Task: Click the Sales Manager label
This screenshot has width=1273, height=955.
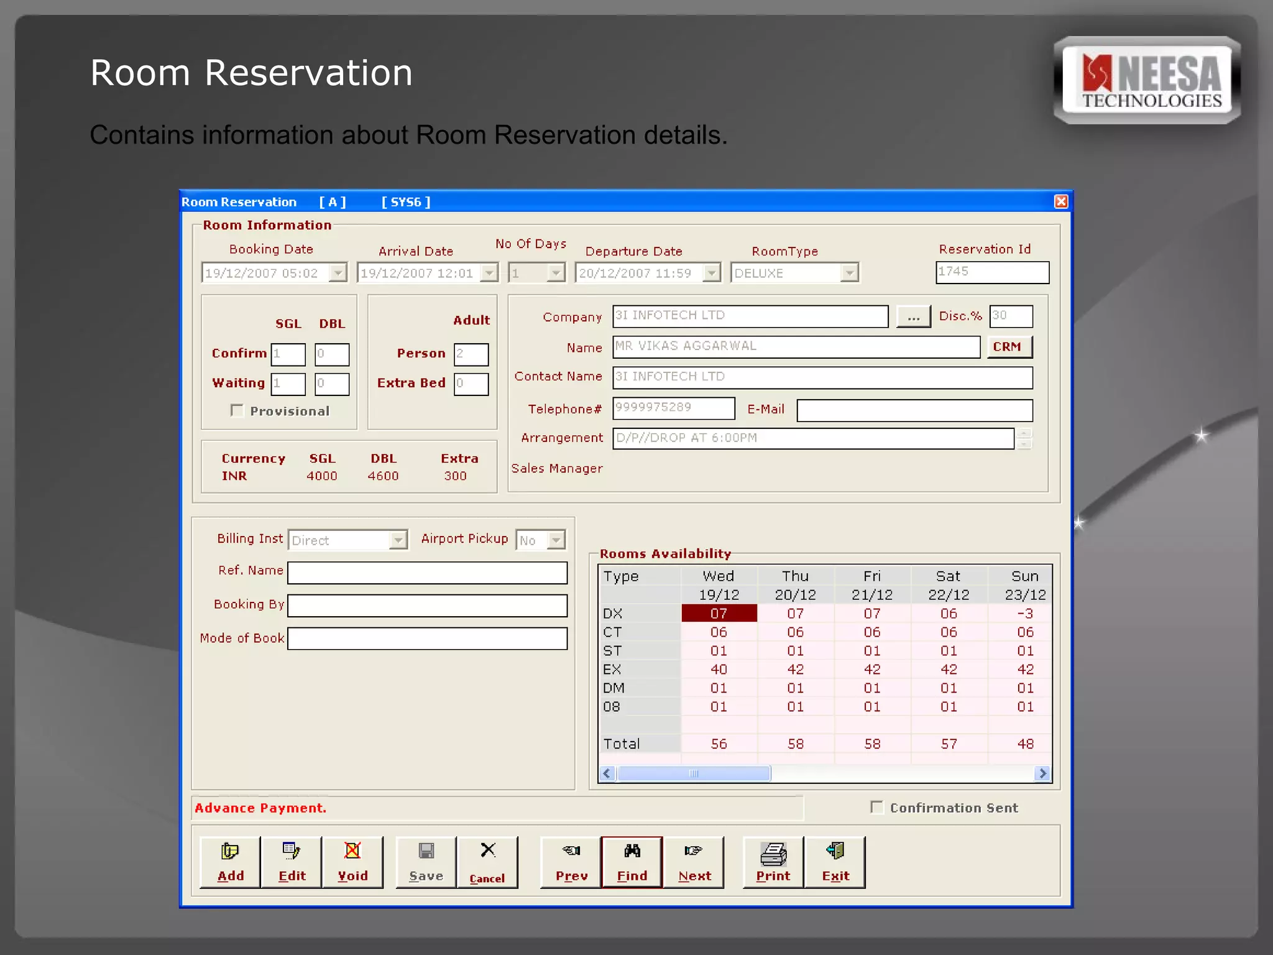Action: [x=557, y=468]
